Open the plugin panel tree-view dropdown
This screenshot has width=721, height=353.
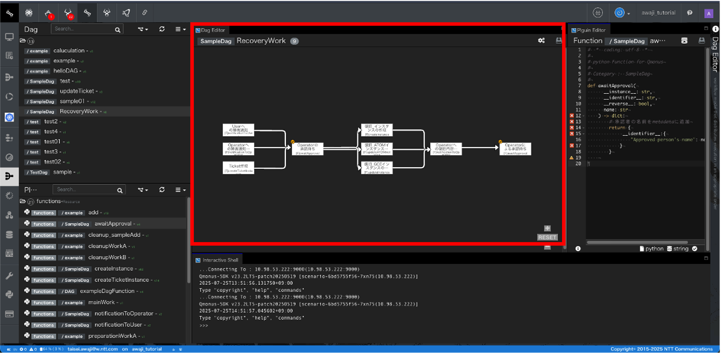143,190
